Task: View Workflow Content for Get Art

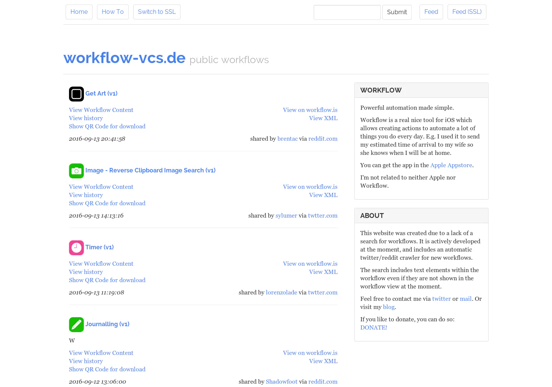Action: 101,110
